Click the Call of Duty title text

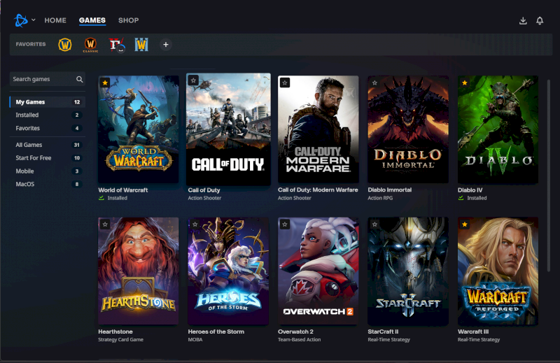[204, 190]
